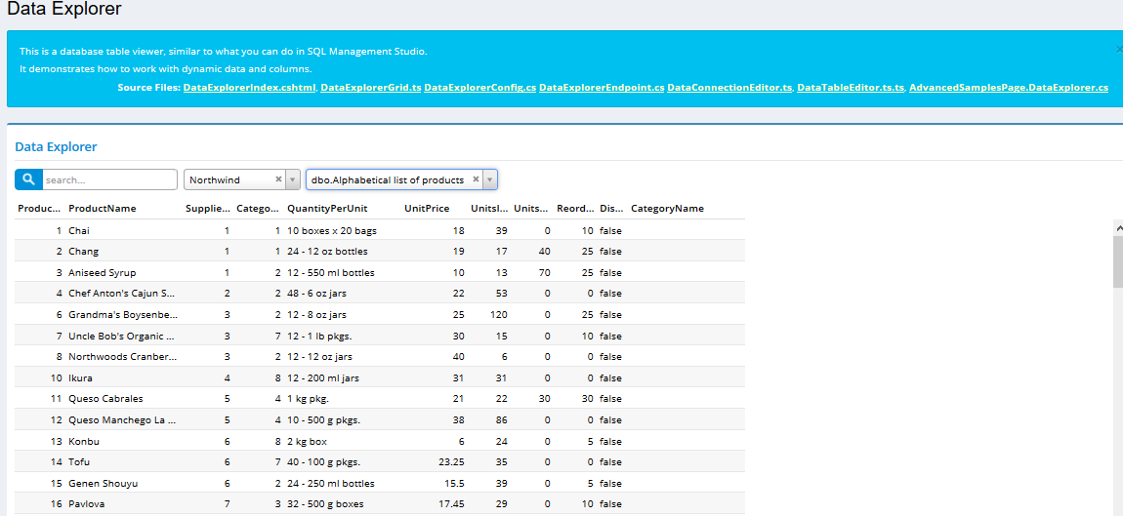Click the '2 kg box' quantity cell

308,441
